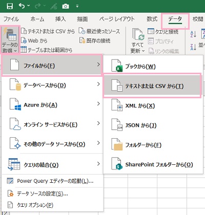Click the Save icon in quick access toolbar
This screenshot has width=205, height=215.
(x=10, y=6)
